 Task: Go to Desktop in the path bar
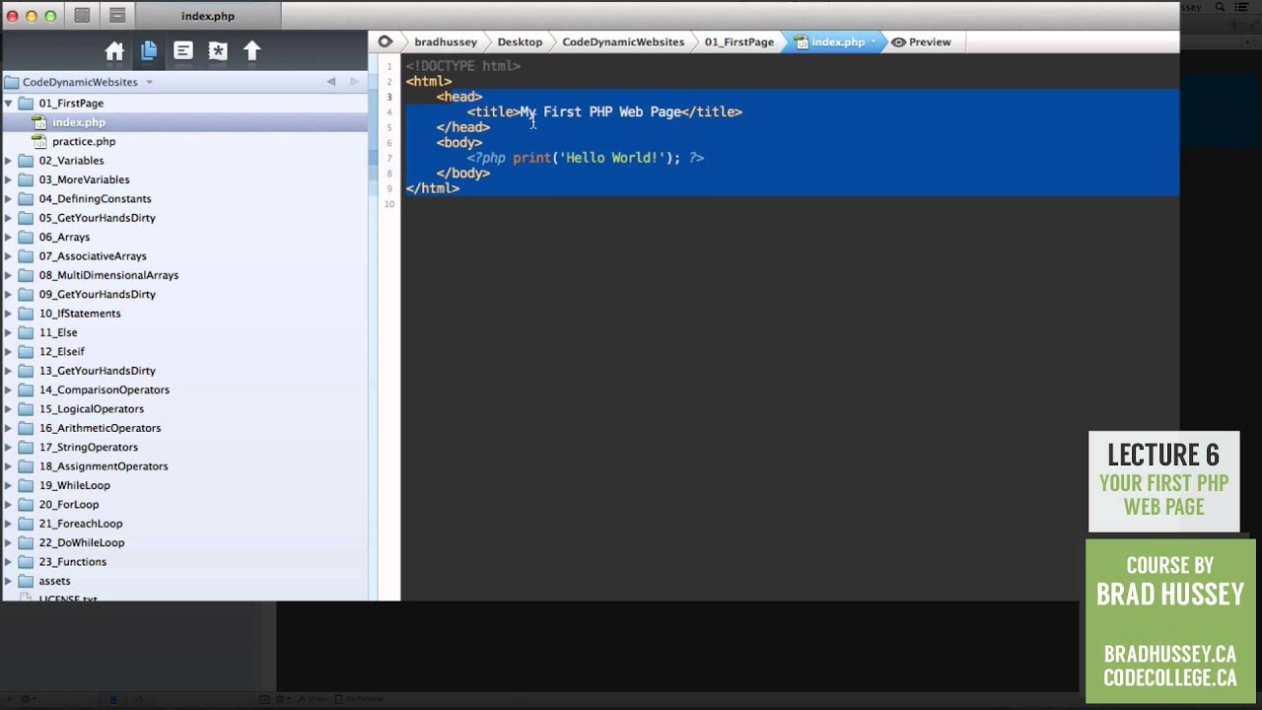click(x=520, y=42)
